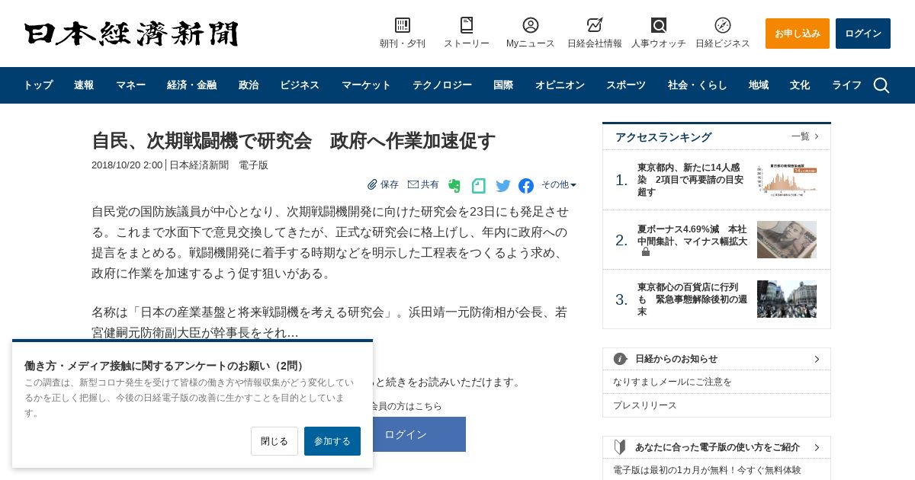Open the 朝刊・夕刊 newspaper icon
Viewport: 915px width, 480px height.
click(403, 25)
